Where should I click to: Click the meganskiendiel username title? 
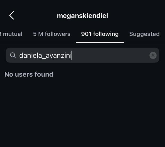tap(82, 16)
